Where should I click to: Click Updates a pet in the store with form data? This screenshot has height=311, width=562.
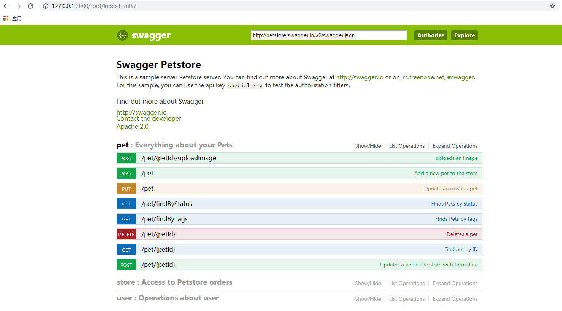(429, 265)
